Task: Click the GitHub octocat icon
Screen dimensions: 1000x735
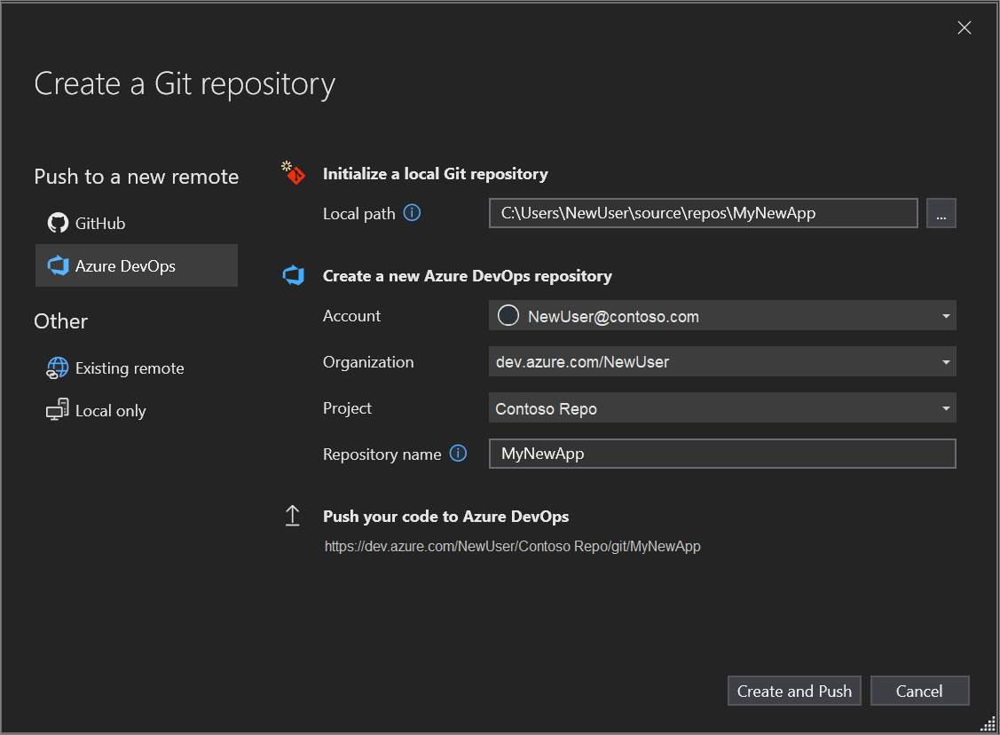Action: pyautogui.click(x=58, y=224)
